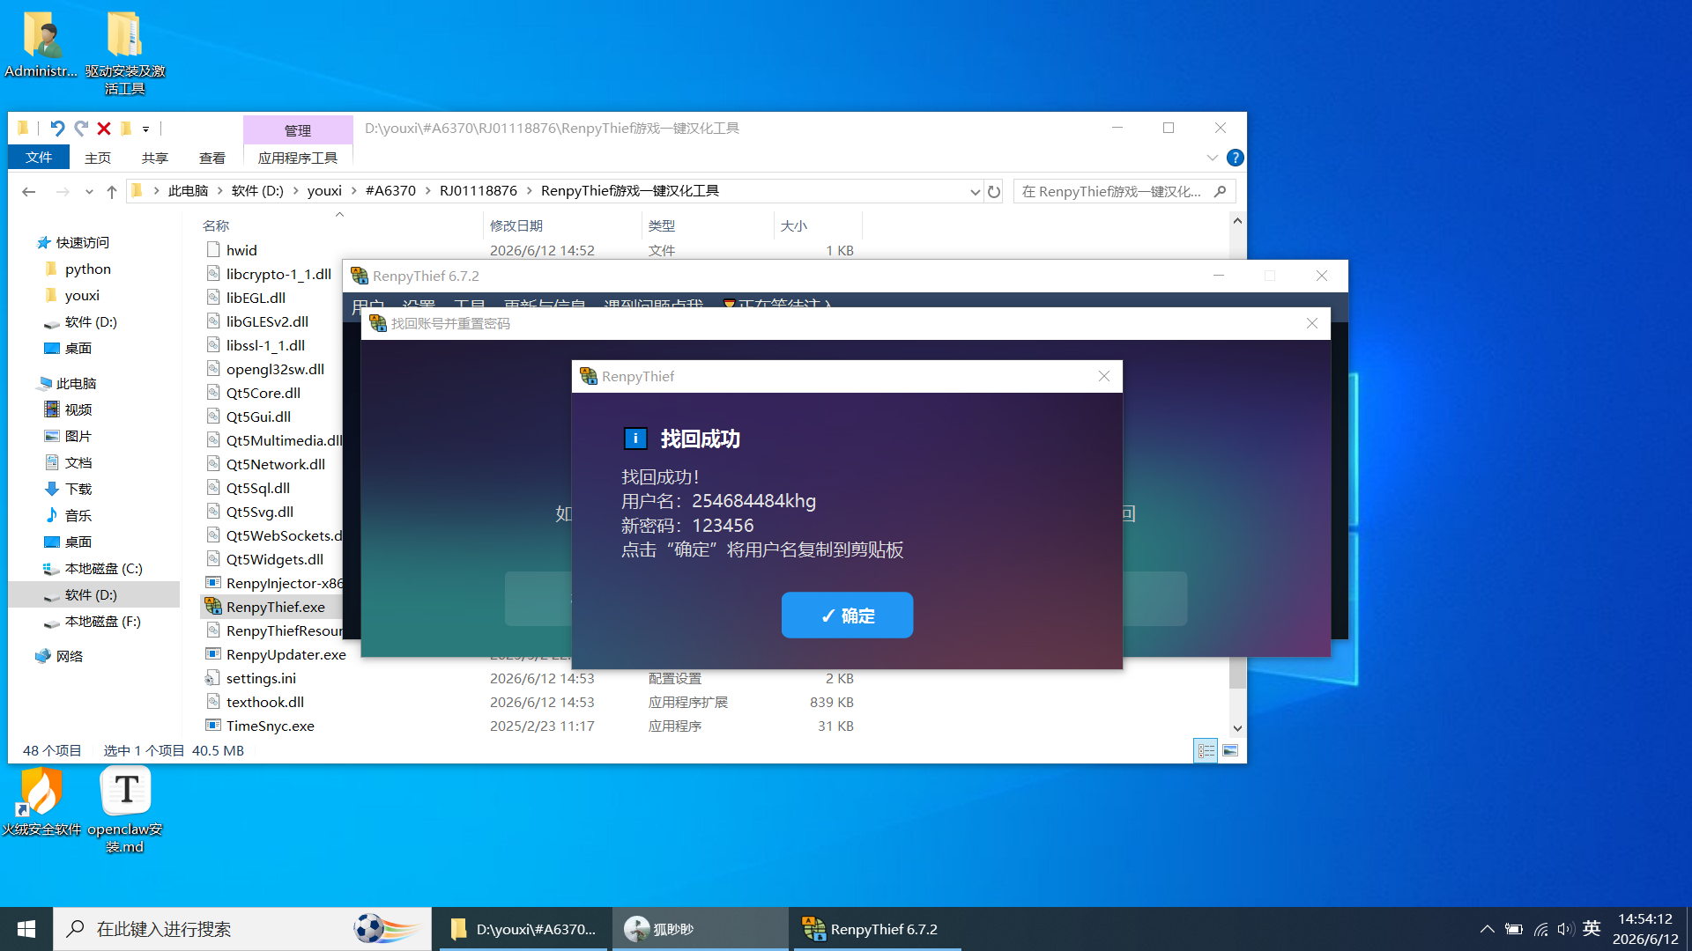
Task: Open 文档 in navigation pane
Action: click(78, 463)
